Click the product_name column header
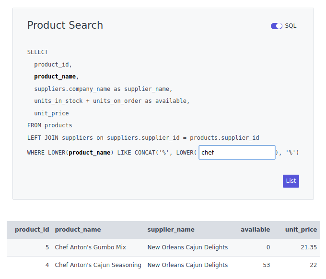This screenshot has height=279, width=326. [x=78, y=230]
